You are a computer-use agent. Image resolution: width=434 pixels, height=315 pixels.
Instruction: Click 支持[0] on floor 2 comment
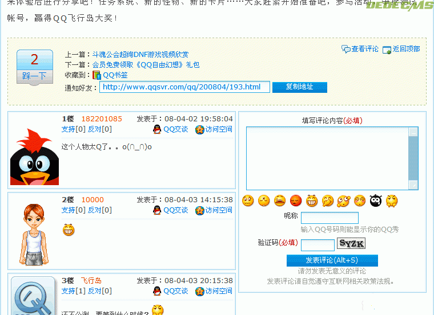tap(73, 210)
